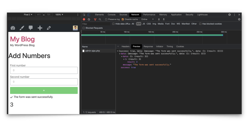Stop recording network log red button
Viewport: 248px width, 128px height.
tap(84, 19)
